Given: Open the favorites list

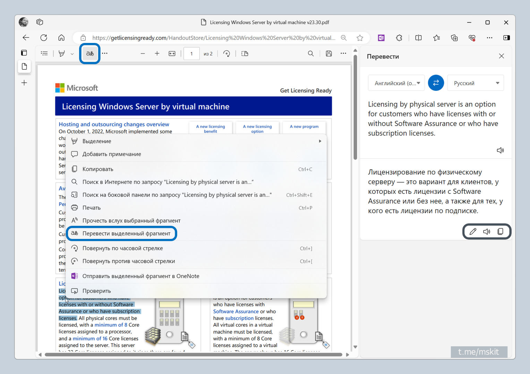Looking at the screenshot, I should click(437, 38).
